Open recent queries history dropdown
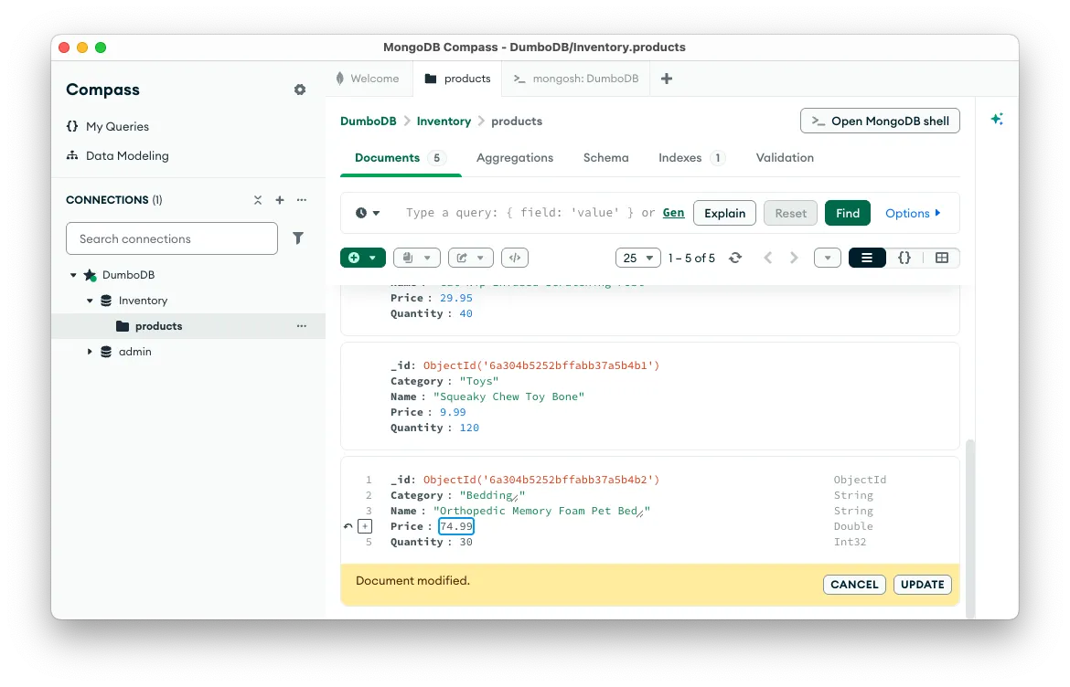Screen dimensions: 1070x687 367,213
